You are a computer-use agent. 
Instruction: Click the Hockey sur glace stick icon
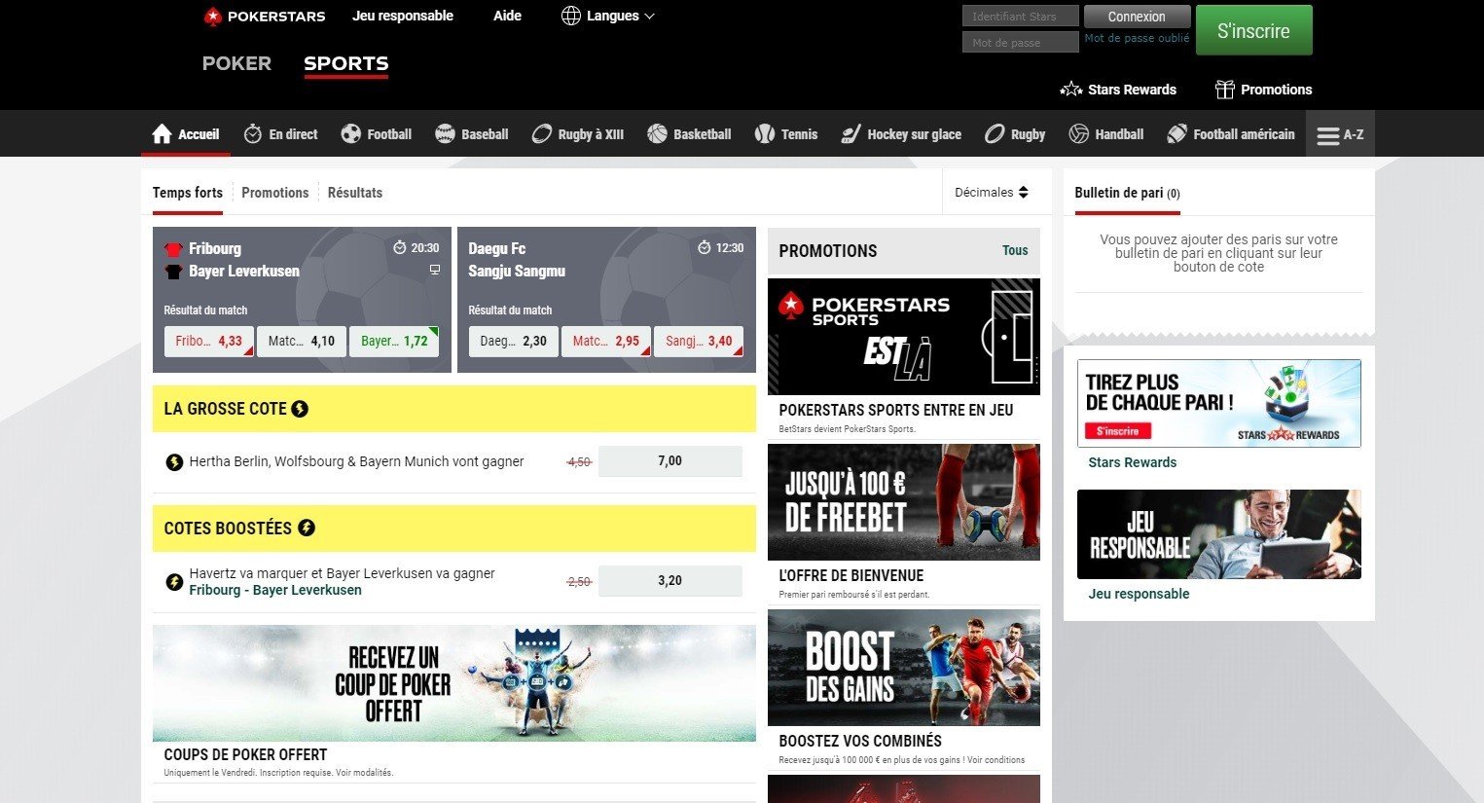pyautogui.click(x=851, y=134)
